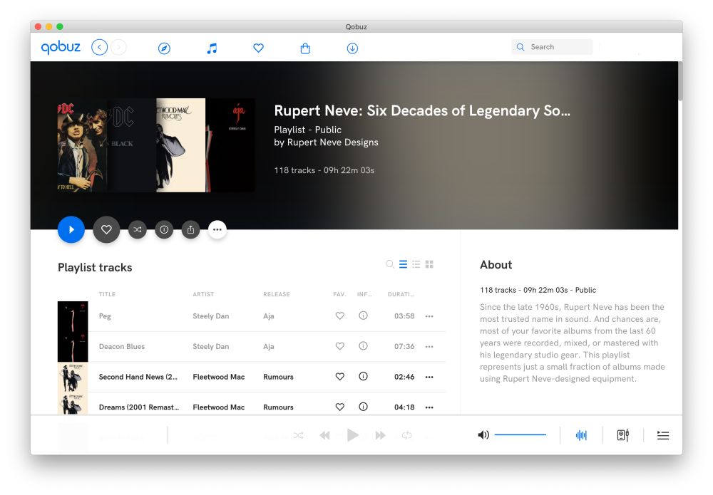
Task: Select the Dreams (2001 Remast... title
Action: (139, 407)
